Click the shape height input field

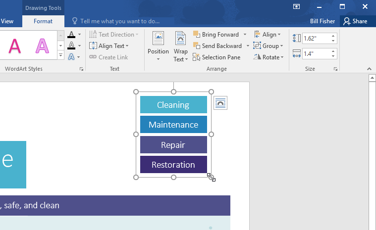(x=315, y=38)
